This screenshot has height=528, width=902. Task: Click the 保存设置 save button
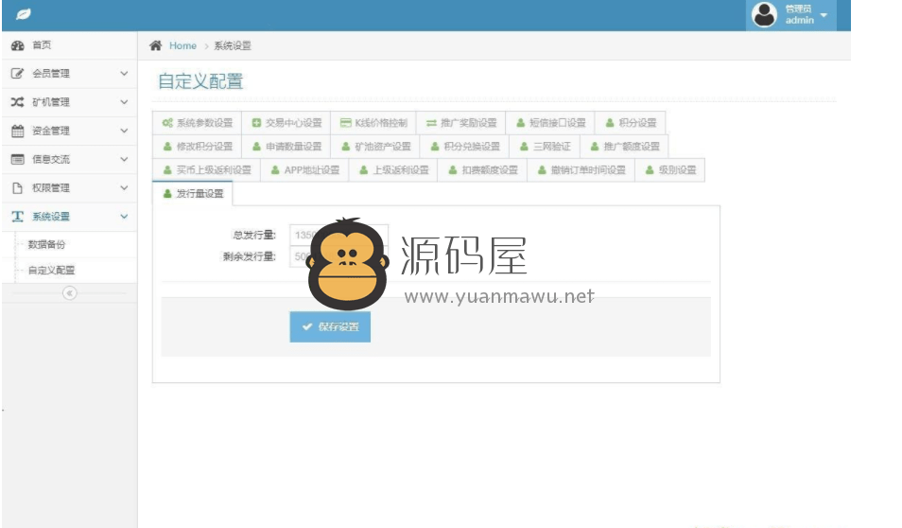(x=330, y=326)
